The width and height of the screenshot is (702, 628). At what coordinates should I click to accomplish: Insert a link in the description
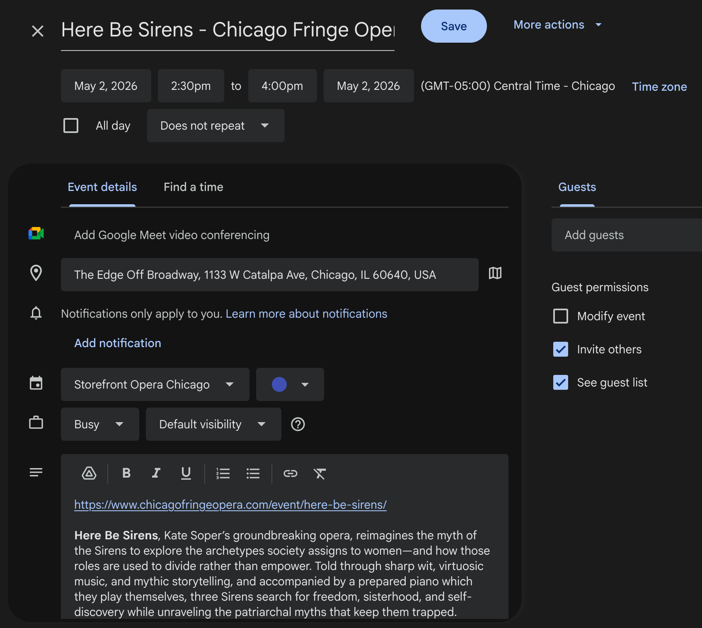[x=290, y=473]
